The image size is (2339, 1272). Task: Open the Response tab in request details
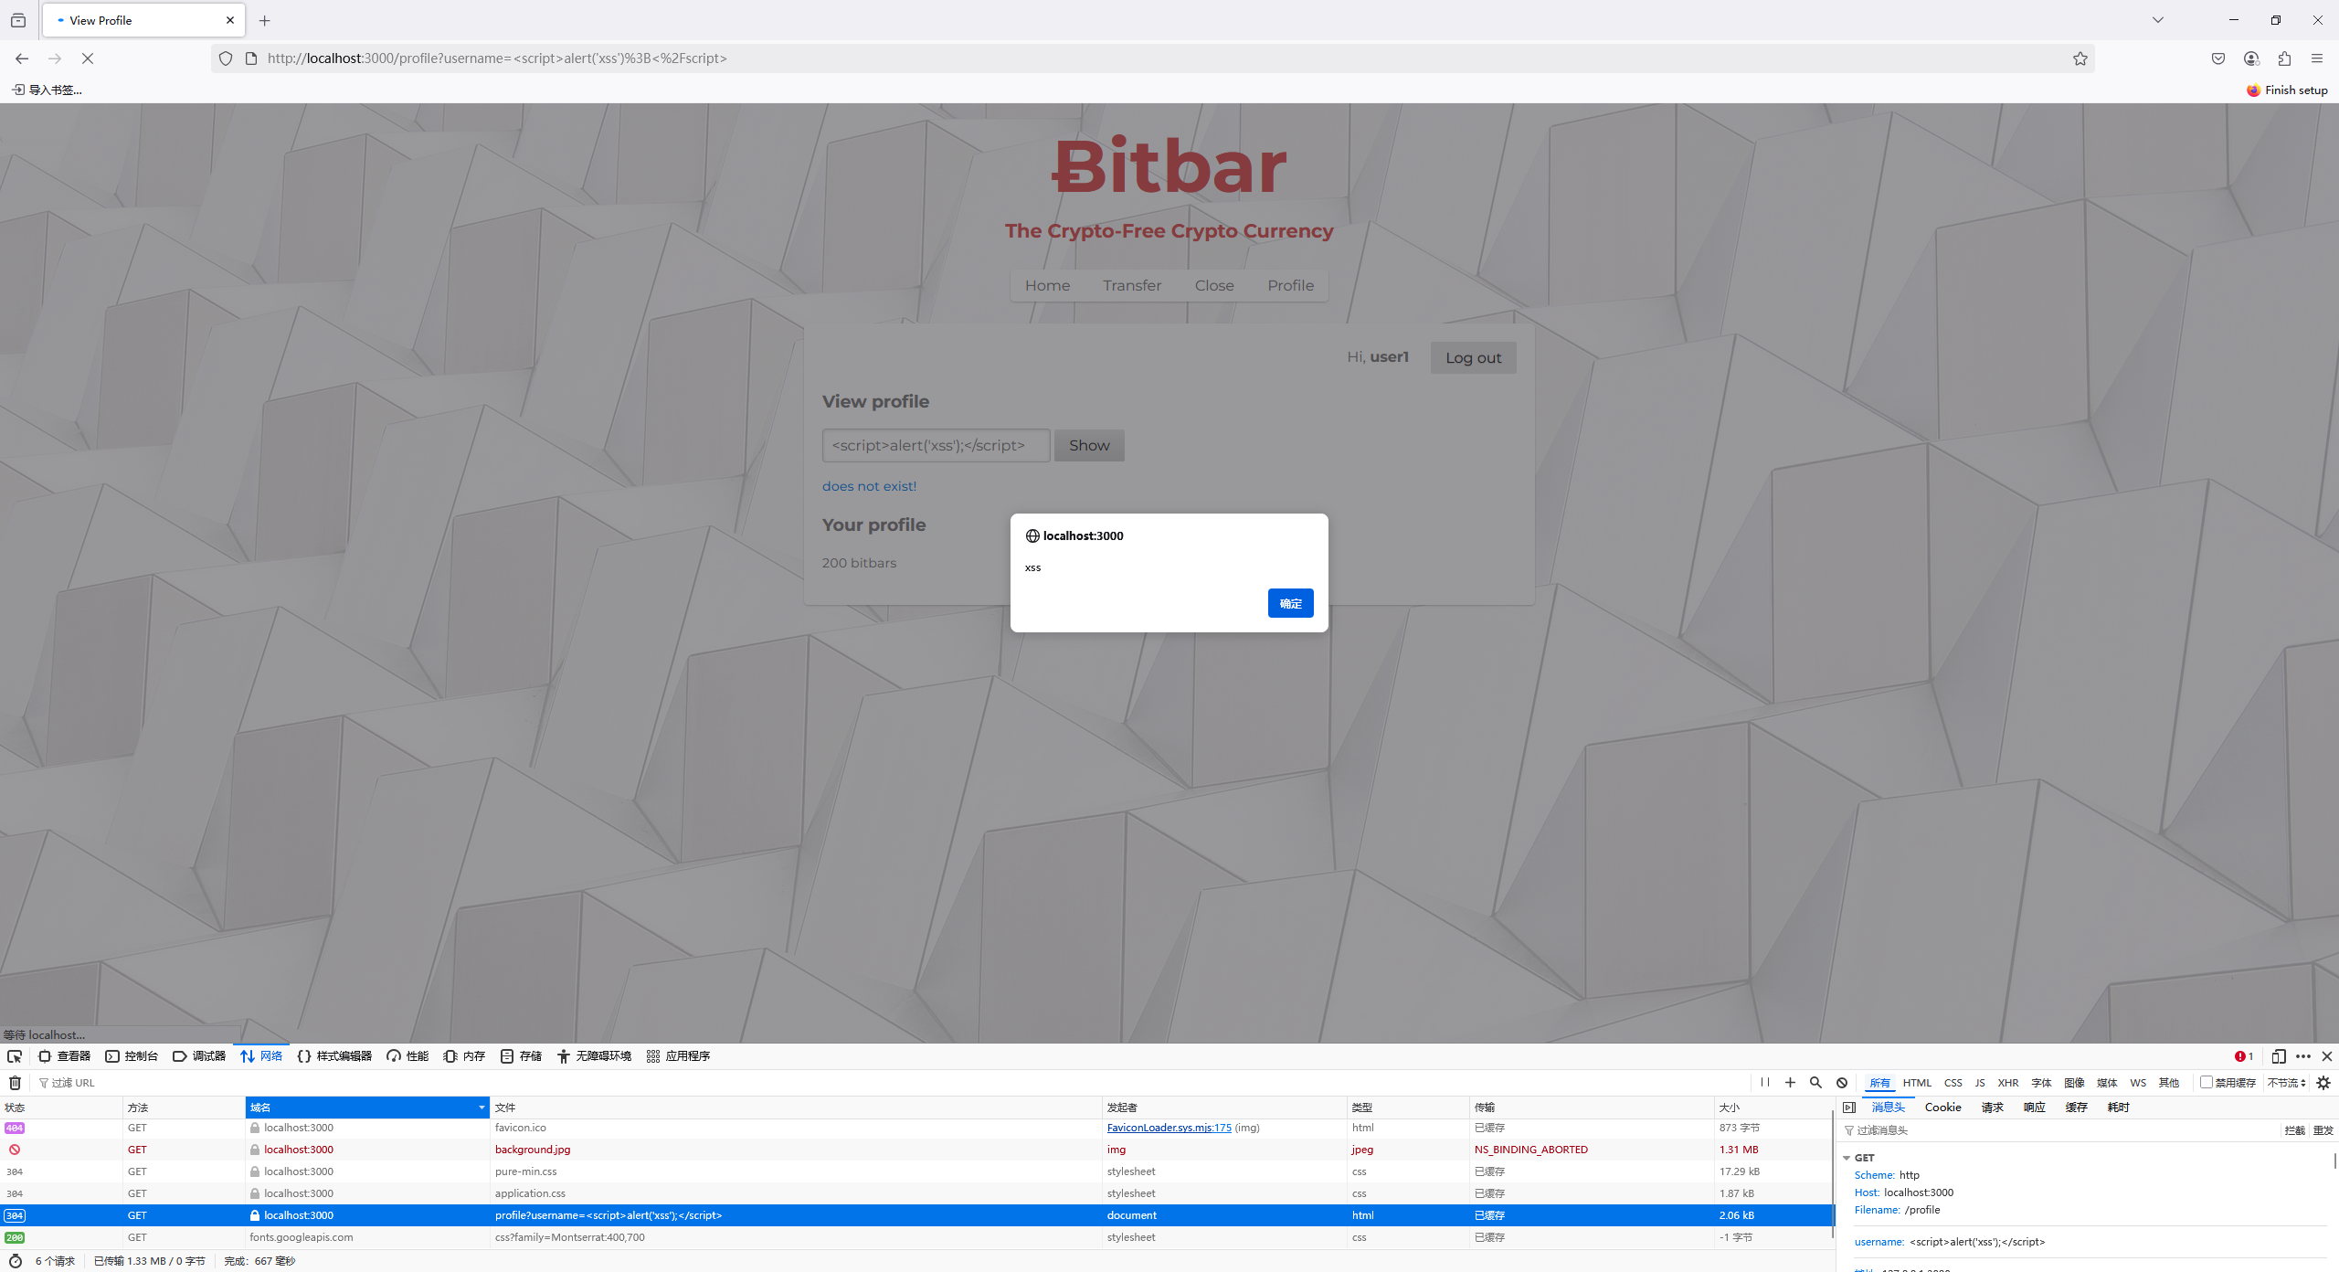(x=2034, y=1108)
